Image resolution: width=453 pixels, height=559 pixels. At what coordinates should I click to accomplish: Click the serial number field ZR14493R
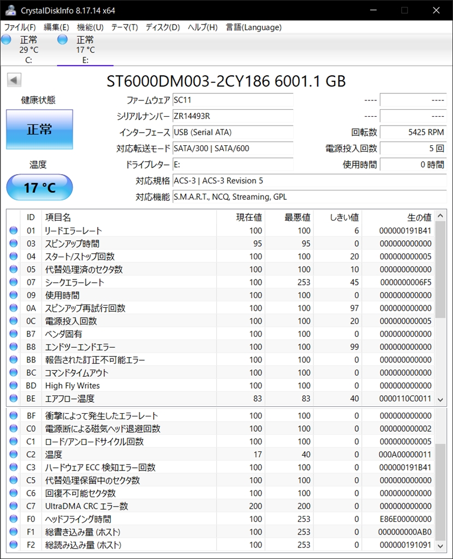point(233,116)
